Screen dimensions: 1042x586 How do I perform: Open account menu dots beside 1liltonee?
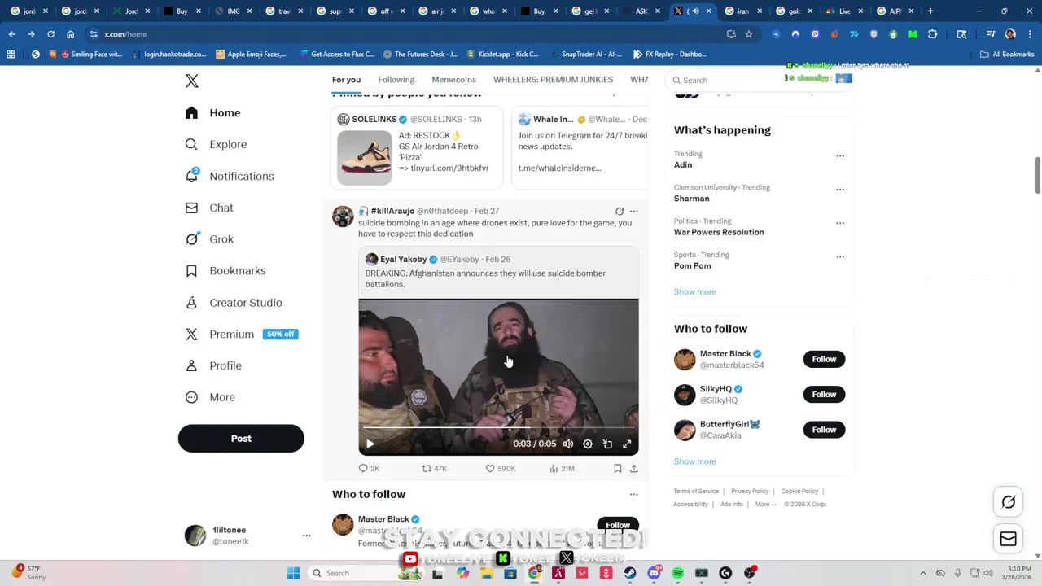[307, 536]
